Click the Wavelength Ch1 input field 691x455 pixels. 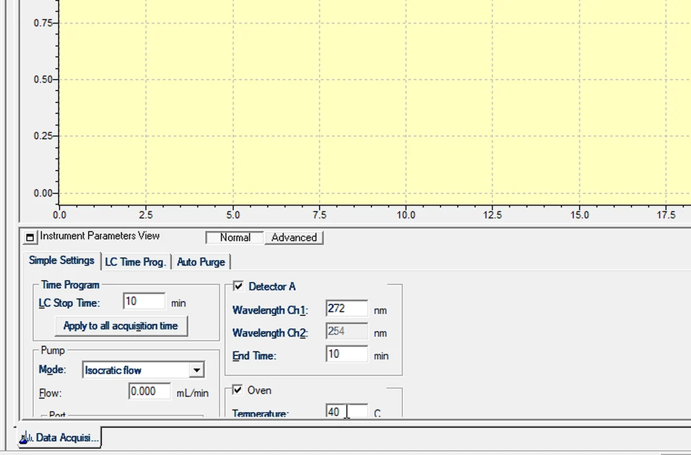347,309
